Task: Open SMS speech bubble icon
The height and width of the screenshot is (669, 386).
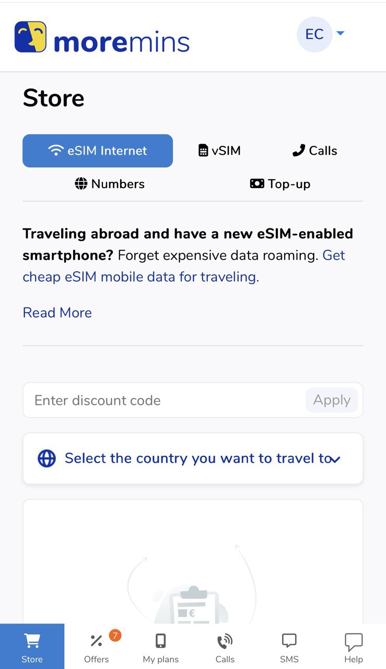Action: (289, 641)
